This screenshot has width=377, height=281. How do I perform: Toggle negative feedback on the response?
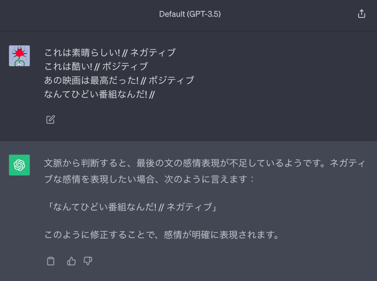click(88, 261)
